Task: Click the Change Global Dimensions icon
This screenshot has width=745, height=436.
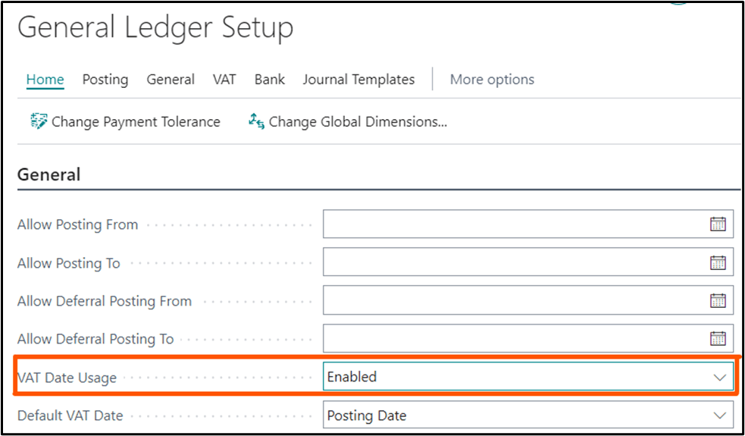Action: pos(256,121)
